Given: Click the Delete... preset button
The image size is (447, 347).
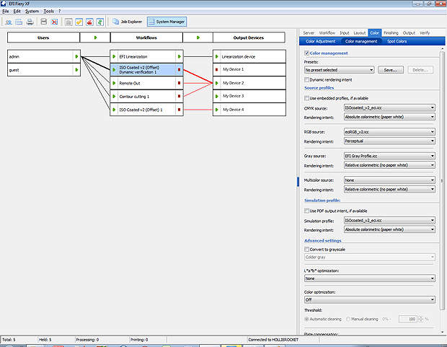Looking at the screenshot, I should 420,70.
